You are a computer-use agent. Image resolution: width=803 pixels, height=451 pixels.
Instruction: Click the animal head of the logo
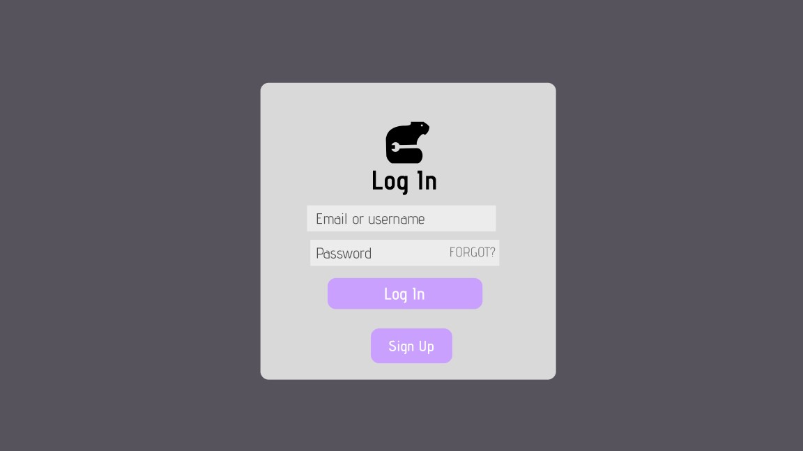click(x=420, y=128)
